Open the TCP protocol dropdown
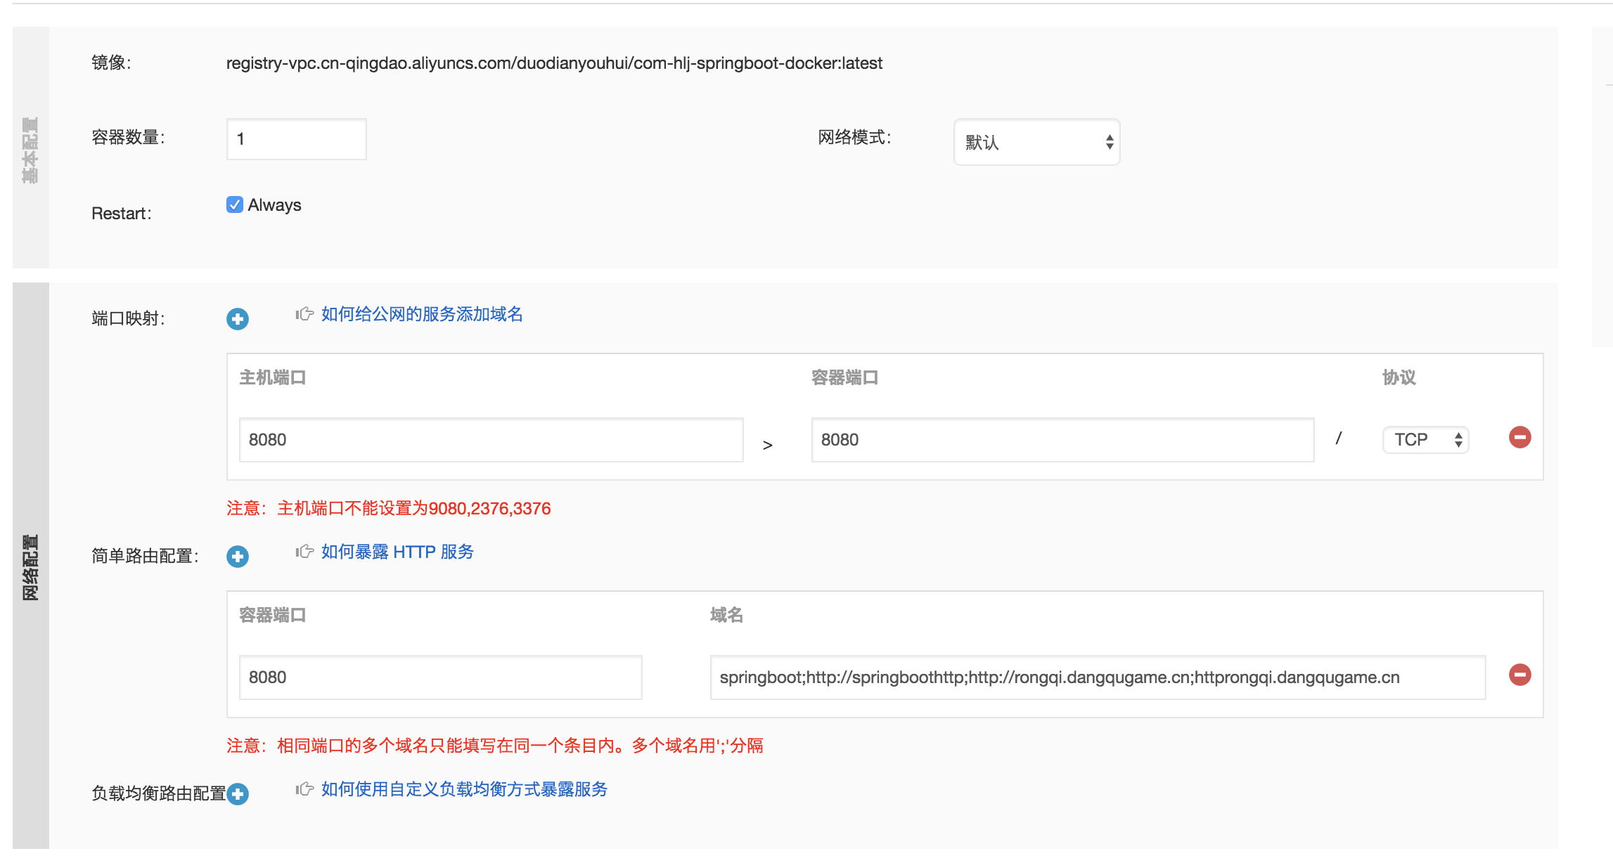This screenshot has width=1613, height=863. coord(1425,440)
